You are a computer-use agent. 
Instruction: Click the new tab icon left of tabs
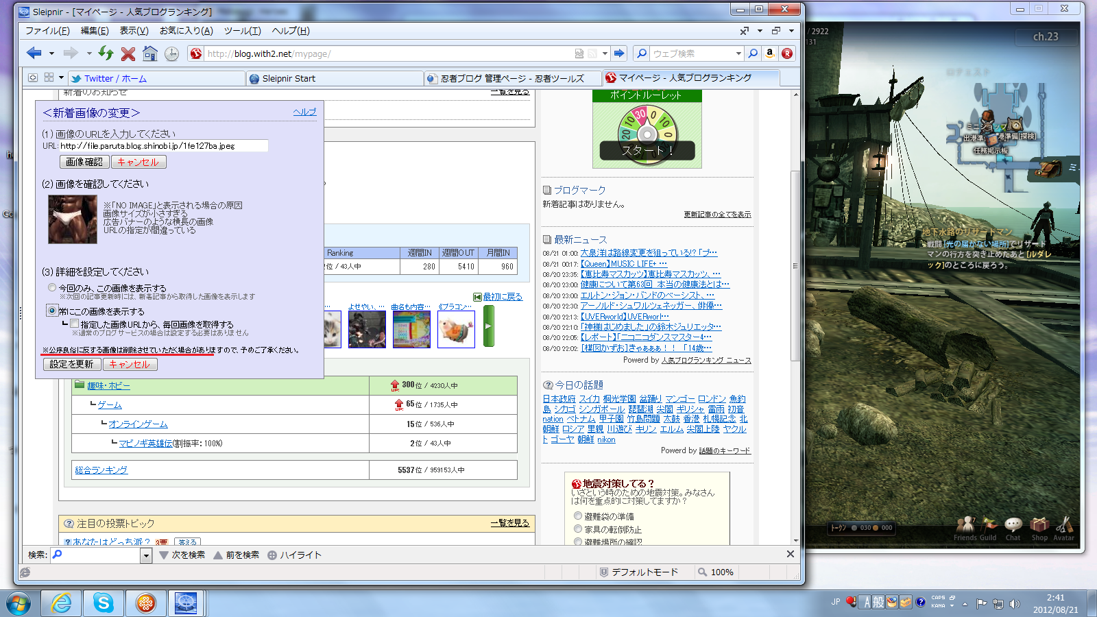(x=32, y=77)
